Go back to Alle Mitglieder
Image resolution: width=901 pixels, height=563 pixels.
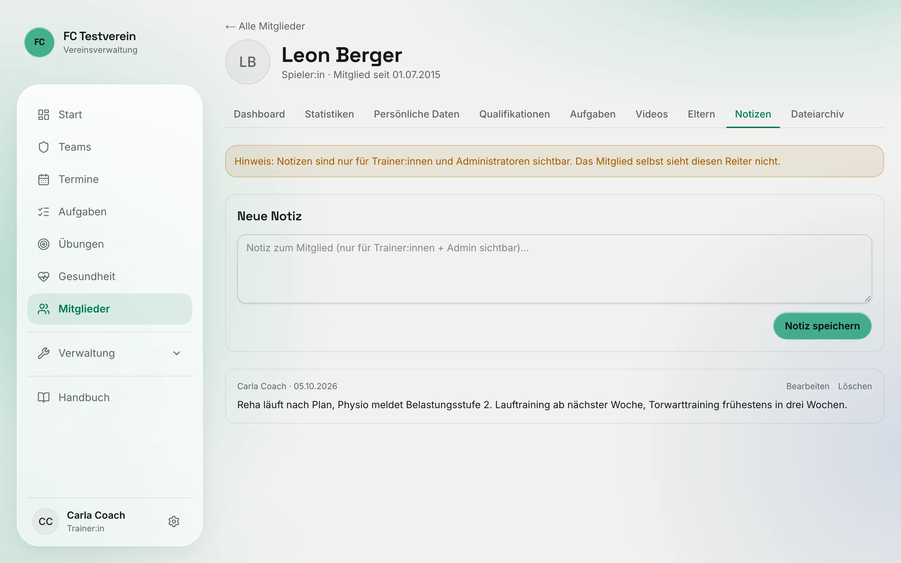[x=265, y=26]
